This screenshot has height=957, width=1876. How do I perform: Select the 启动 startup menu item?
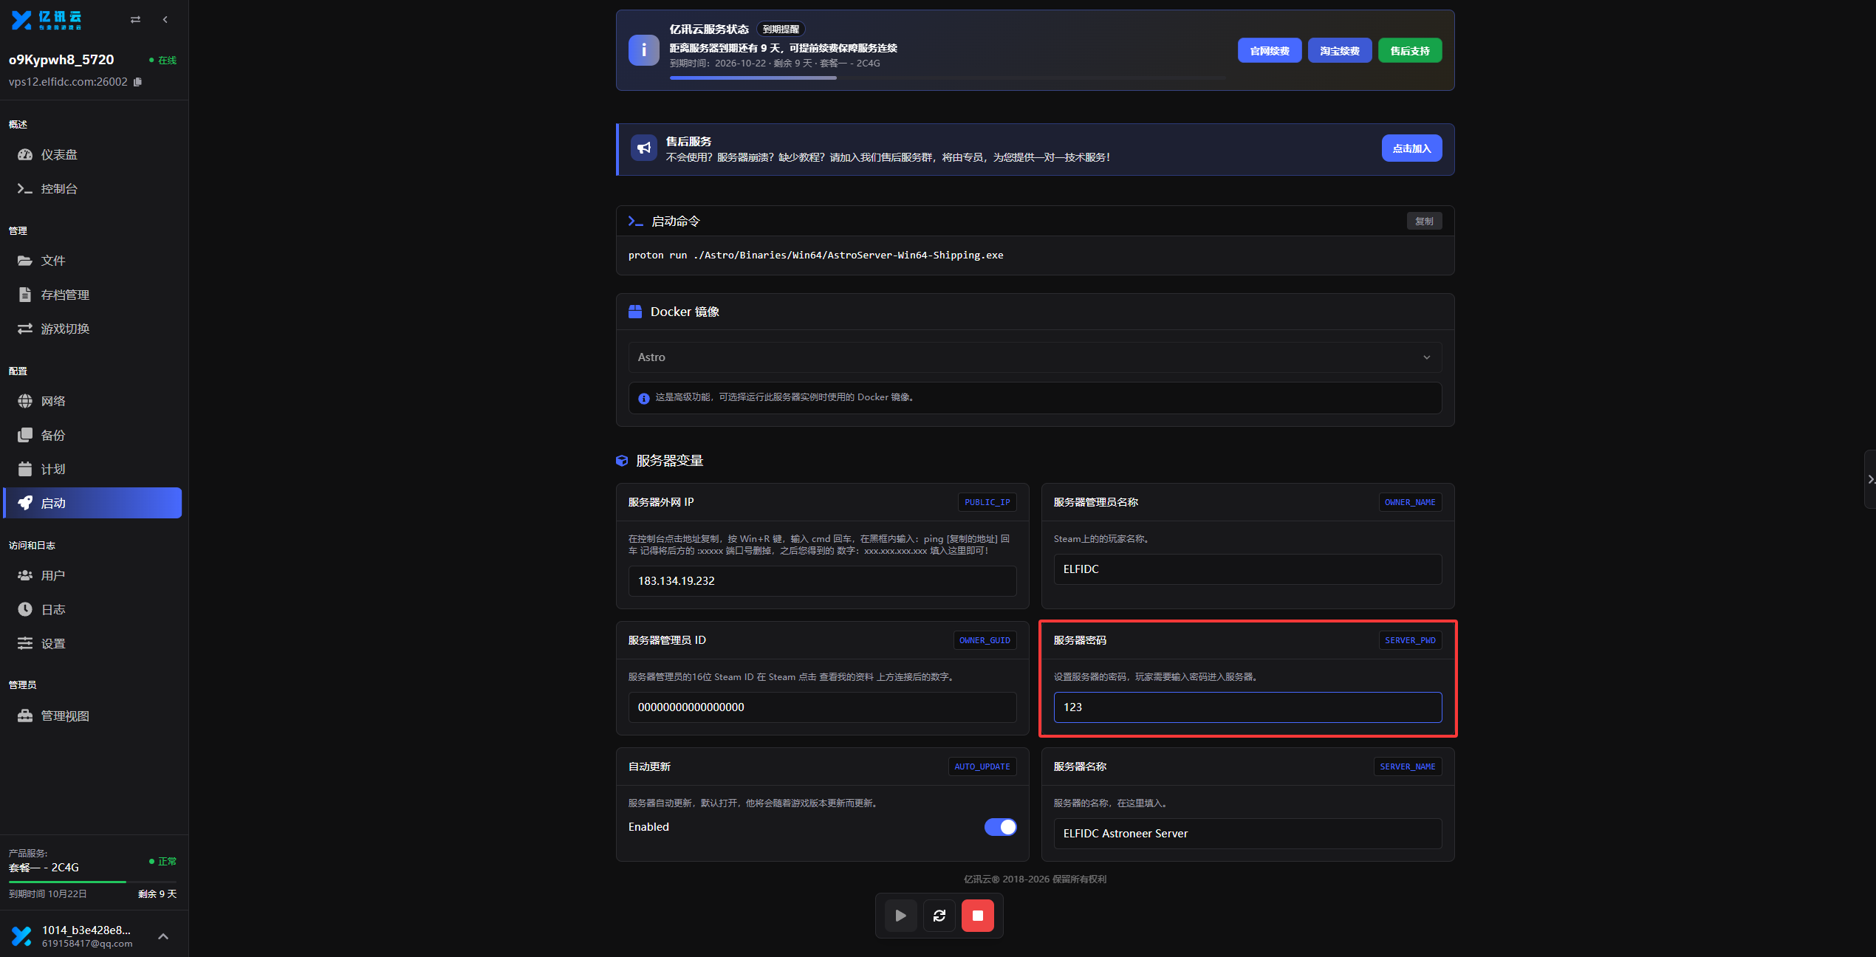(x=92, y=503)
